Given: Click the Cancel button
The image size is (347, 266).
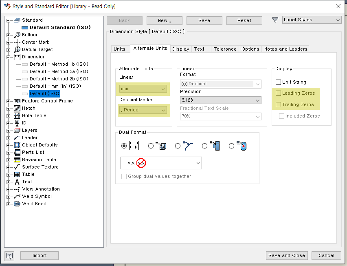Looking at the screenshot, I should (326, 255).
